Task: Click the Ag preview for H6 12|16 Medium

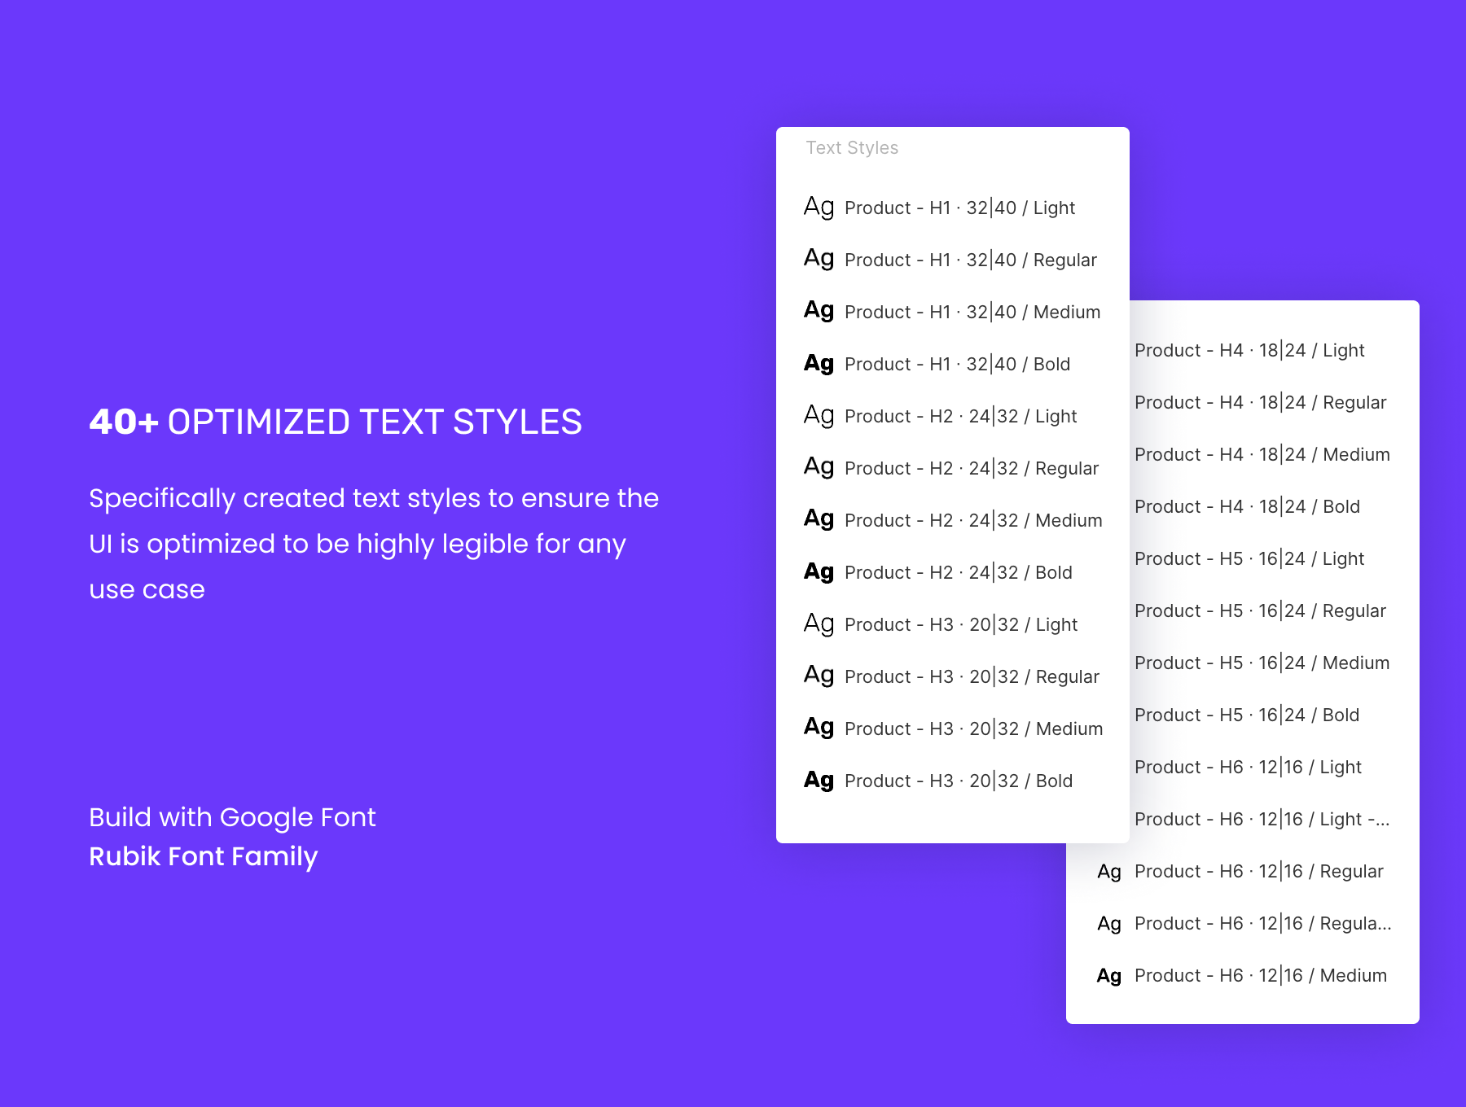Action: (1108, 975)
